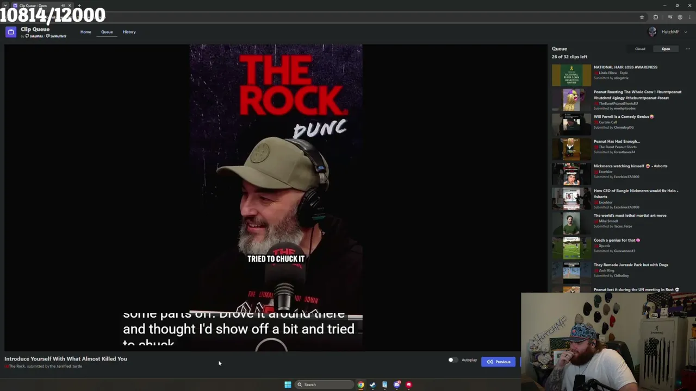The image size is (696, 391).
Task: Switch to the Queue tab
Action: point(107,32)
